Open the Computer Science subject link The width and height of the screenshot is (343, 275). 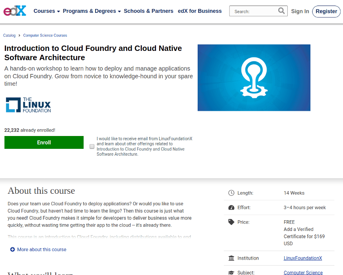(x=303, y=272)
